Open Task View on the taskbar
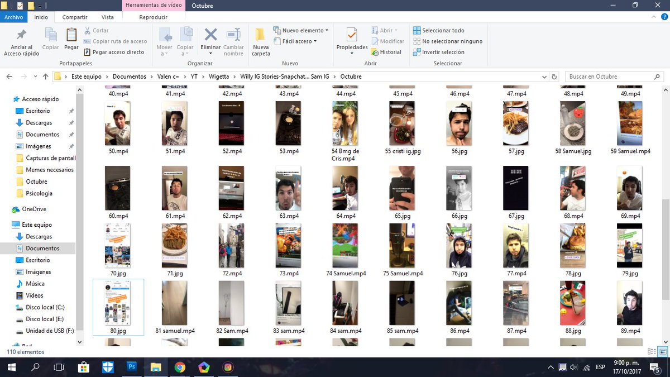The width and height of the screenshot is (670, 377). click(x=59, y=367)
